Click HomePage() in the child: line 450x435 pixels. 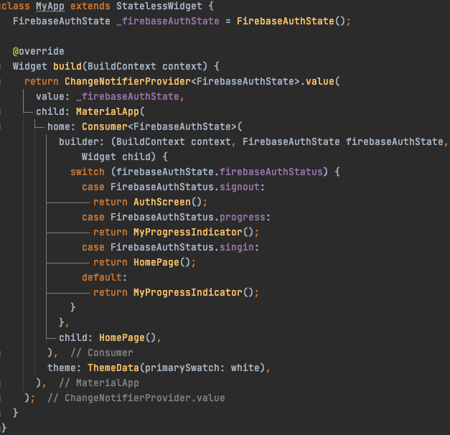point(128,337)
